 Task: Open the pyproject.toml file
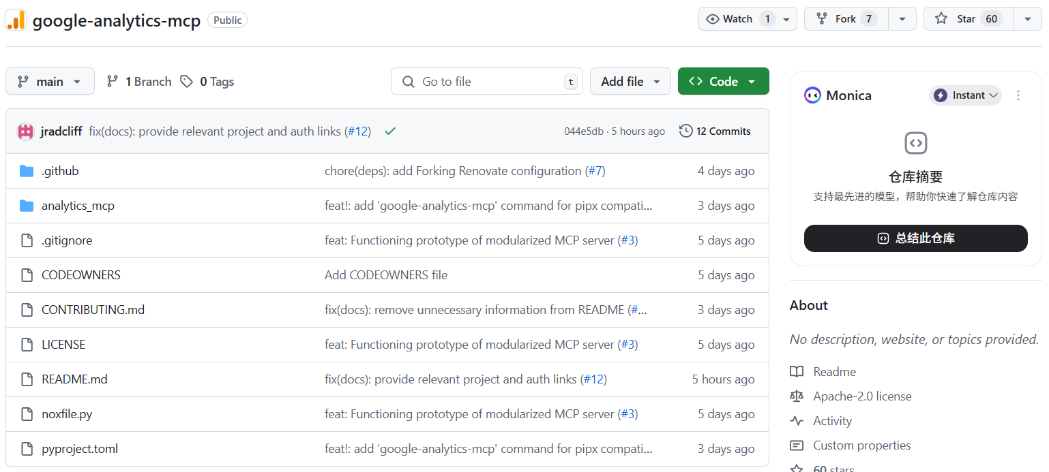[80, 449]
